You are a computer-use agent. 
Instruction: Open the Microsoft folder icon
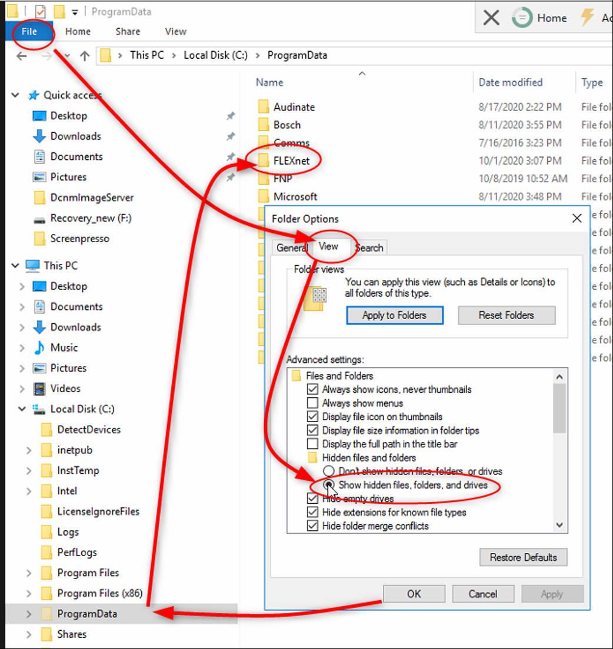coord(264,196)
